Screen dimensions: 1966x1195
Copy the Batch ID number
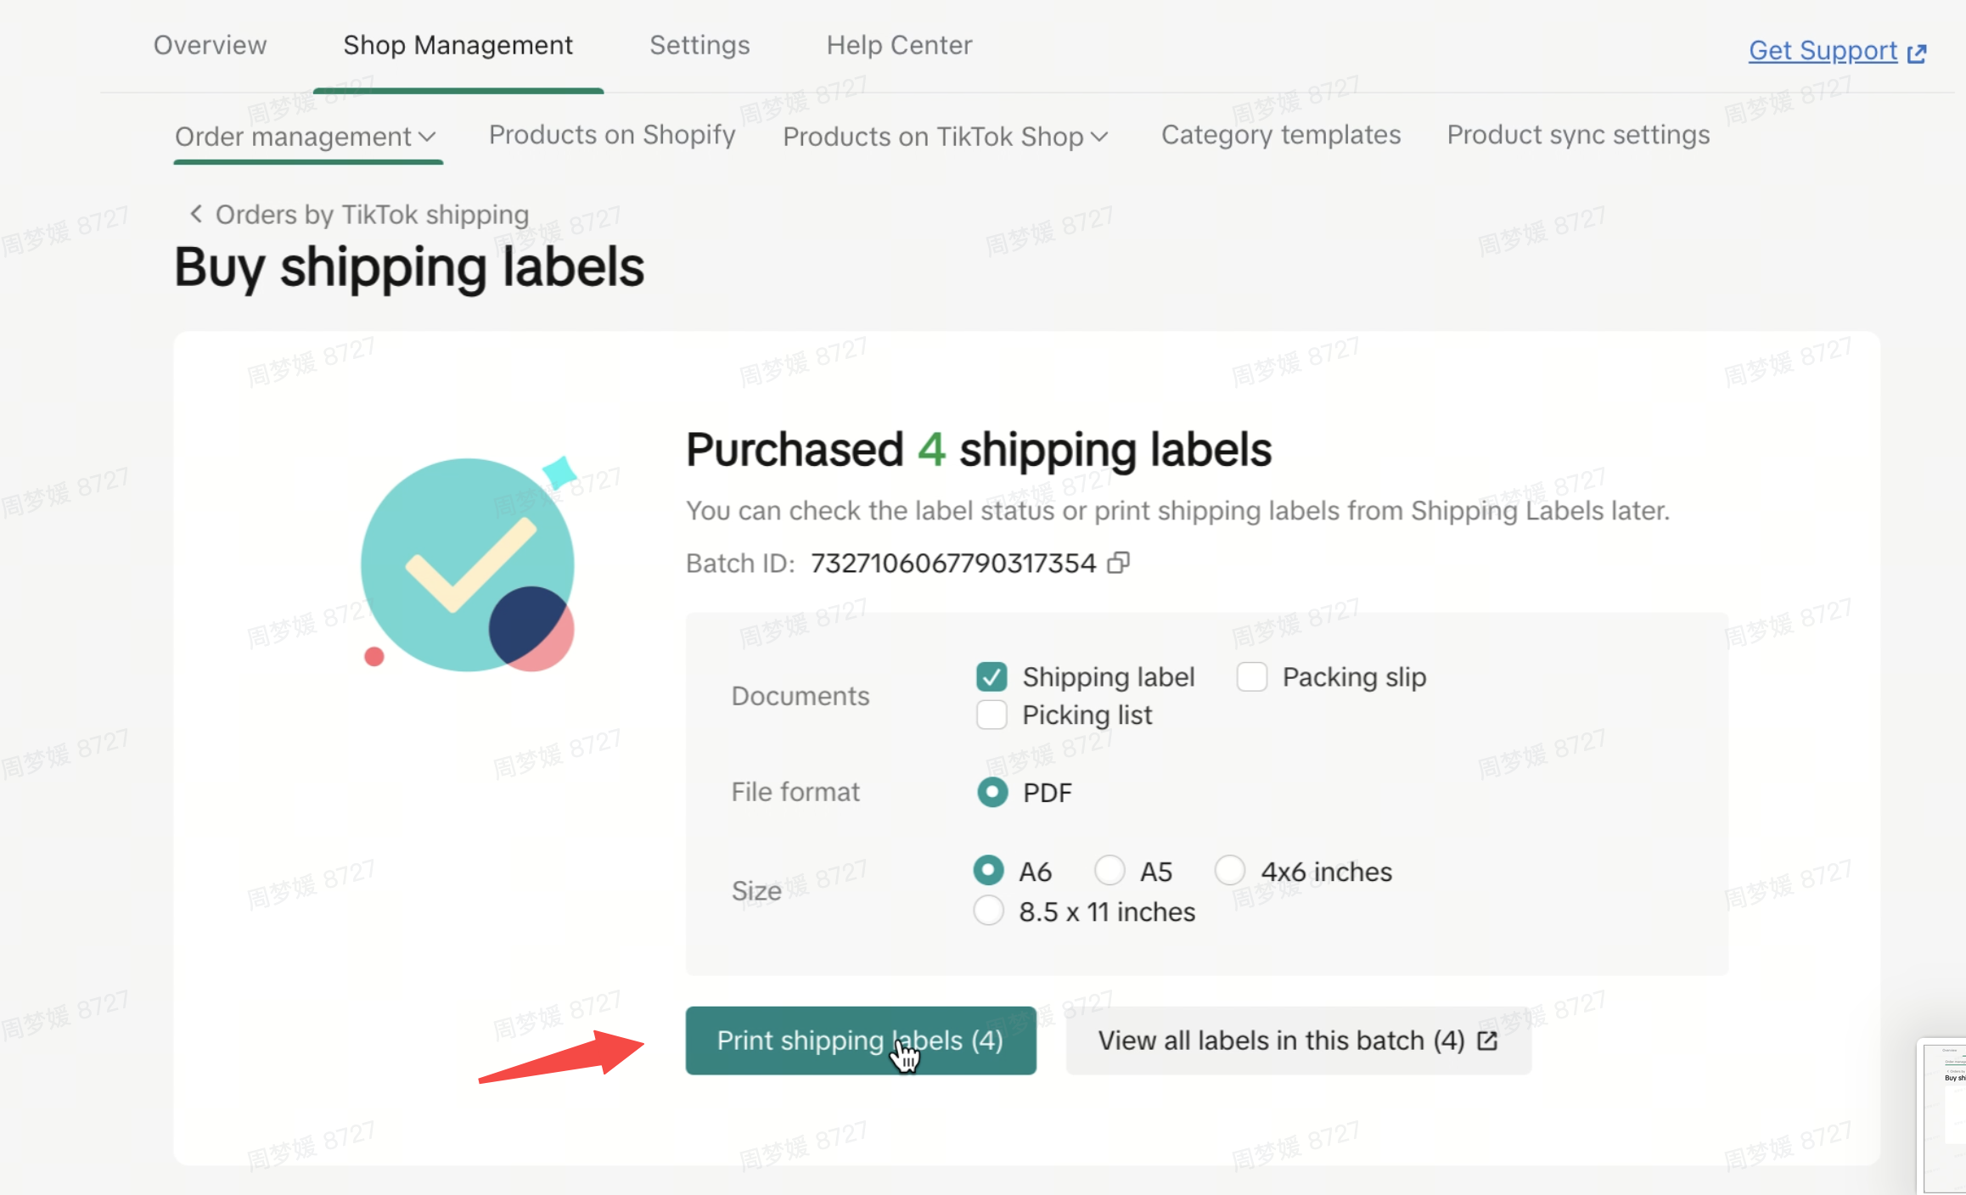pyautogui.click(x=1119, y=563)
